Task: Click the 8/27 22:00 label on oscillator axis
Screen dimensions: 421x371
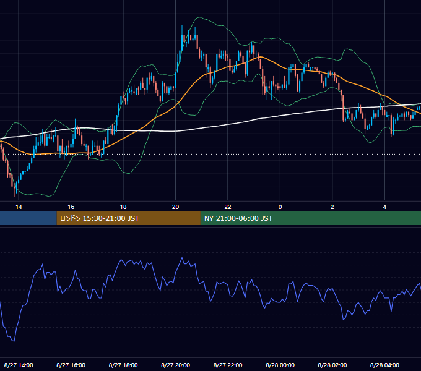Action: click(228, 365)
